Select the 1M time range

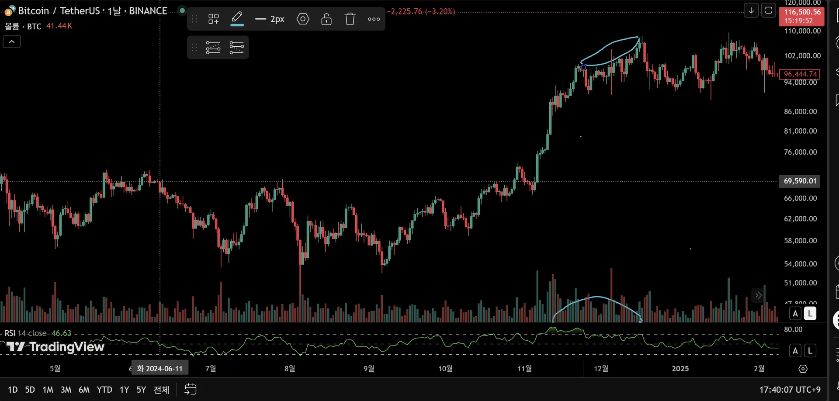(48, 390)
